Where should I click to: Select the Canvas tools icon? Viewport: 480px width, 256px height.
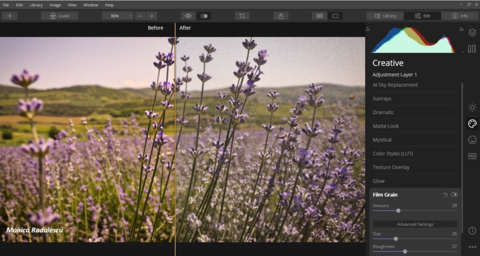pos(472,49)
